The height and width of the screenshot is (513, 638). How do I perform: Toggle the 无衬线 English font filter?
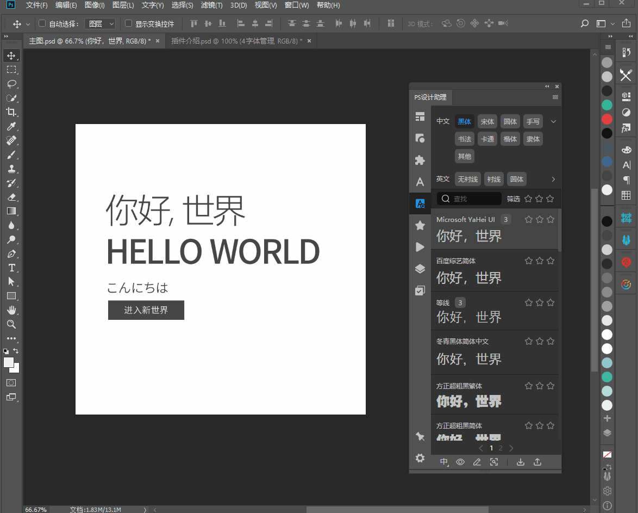(x=467, y=180)
